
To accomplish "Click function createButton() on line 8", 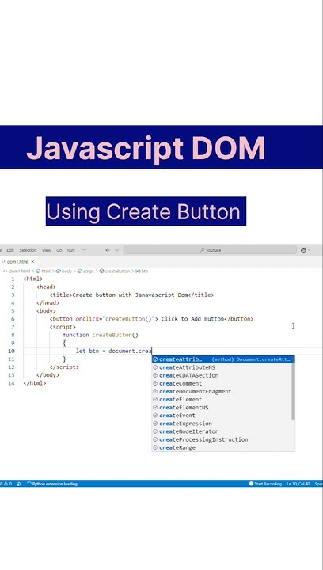I will tap(101, 335).
